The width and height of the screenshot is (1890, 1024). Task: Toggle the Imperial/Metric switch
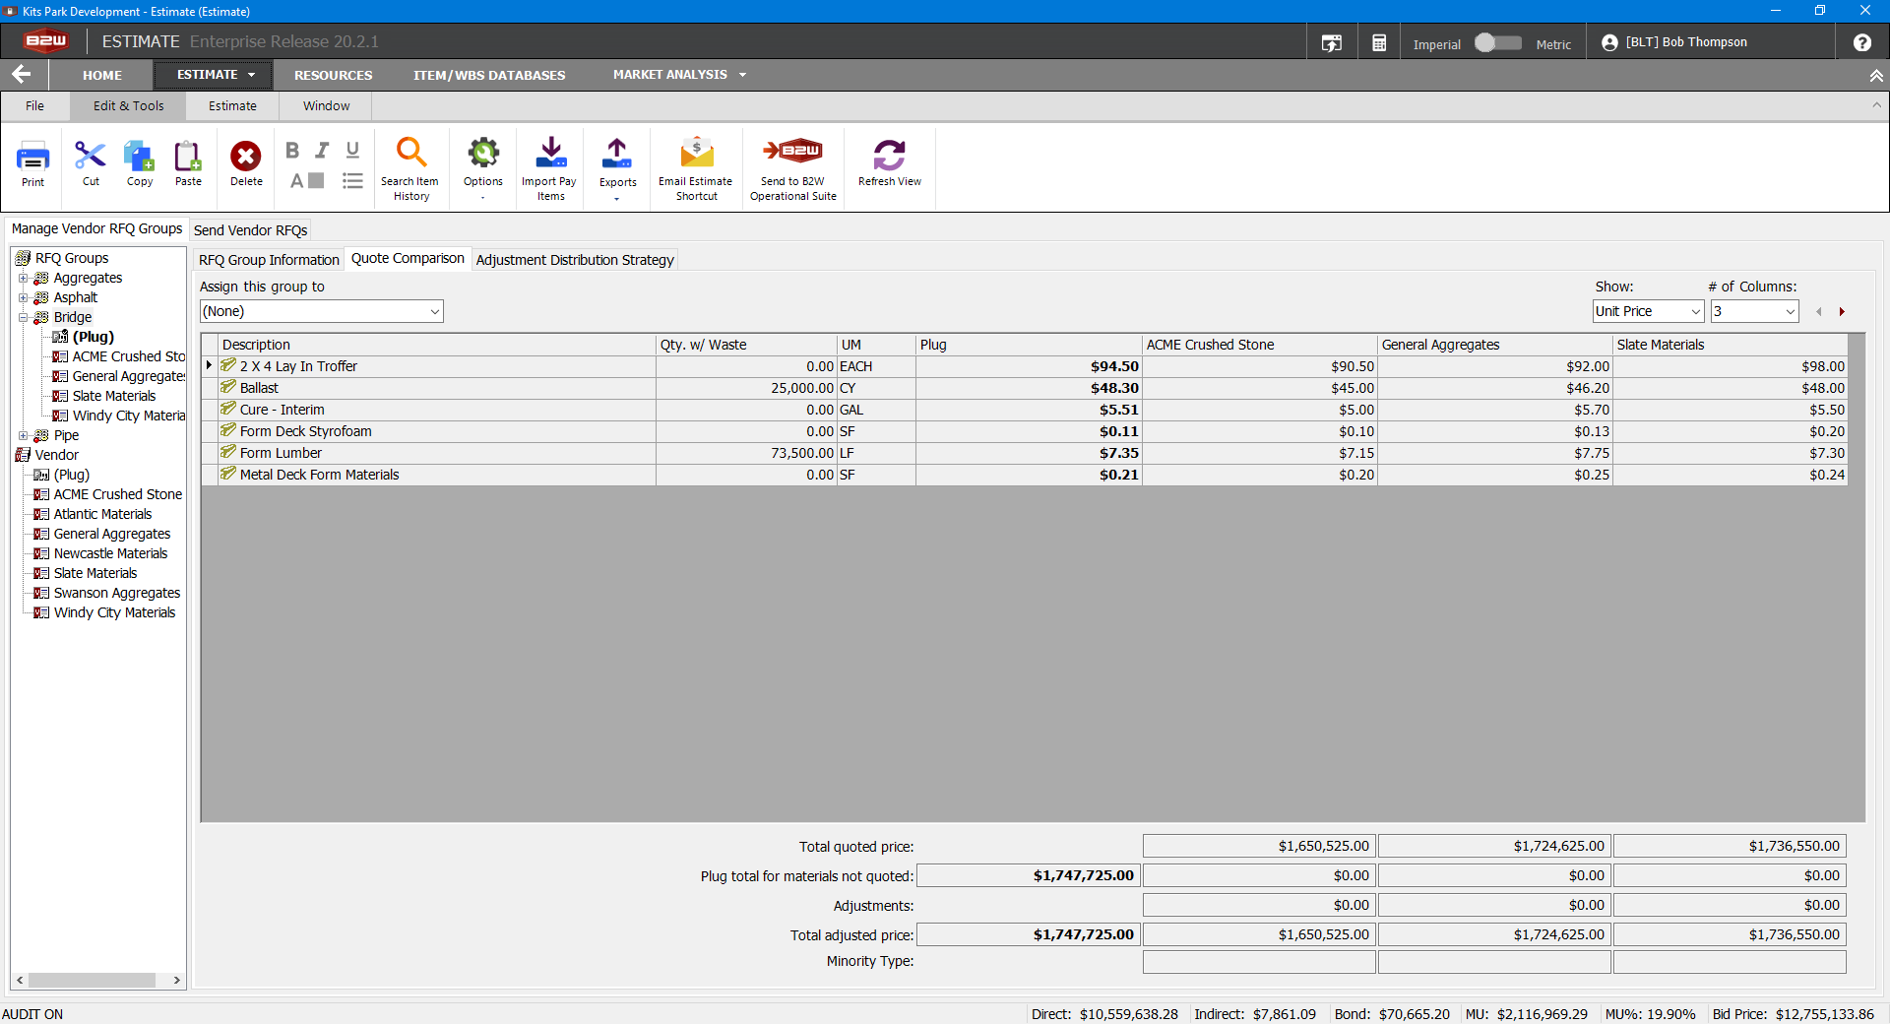(1497, 43)
